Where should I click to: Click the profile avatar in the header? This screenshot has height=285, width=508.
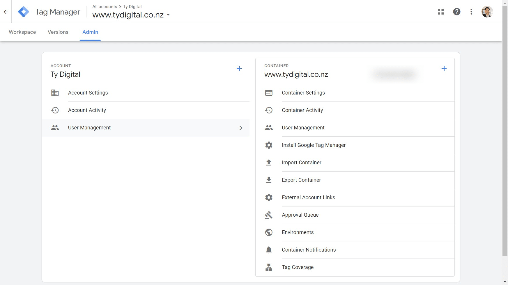[x=487, y=12]
